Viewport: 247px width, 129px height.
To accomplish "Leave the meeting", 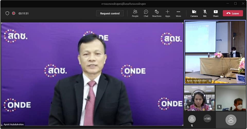I will [x=233, y=13].
